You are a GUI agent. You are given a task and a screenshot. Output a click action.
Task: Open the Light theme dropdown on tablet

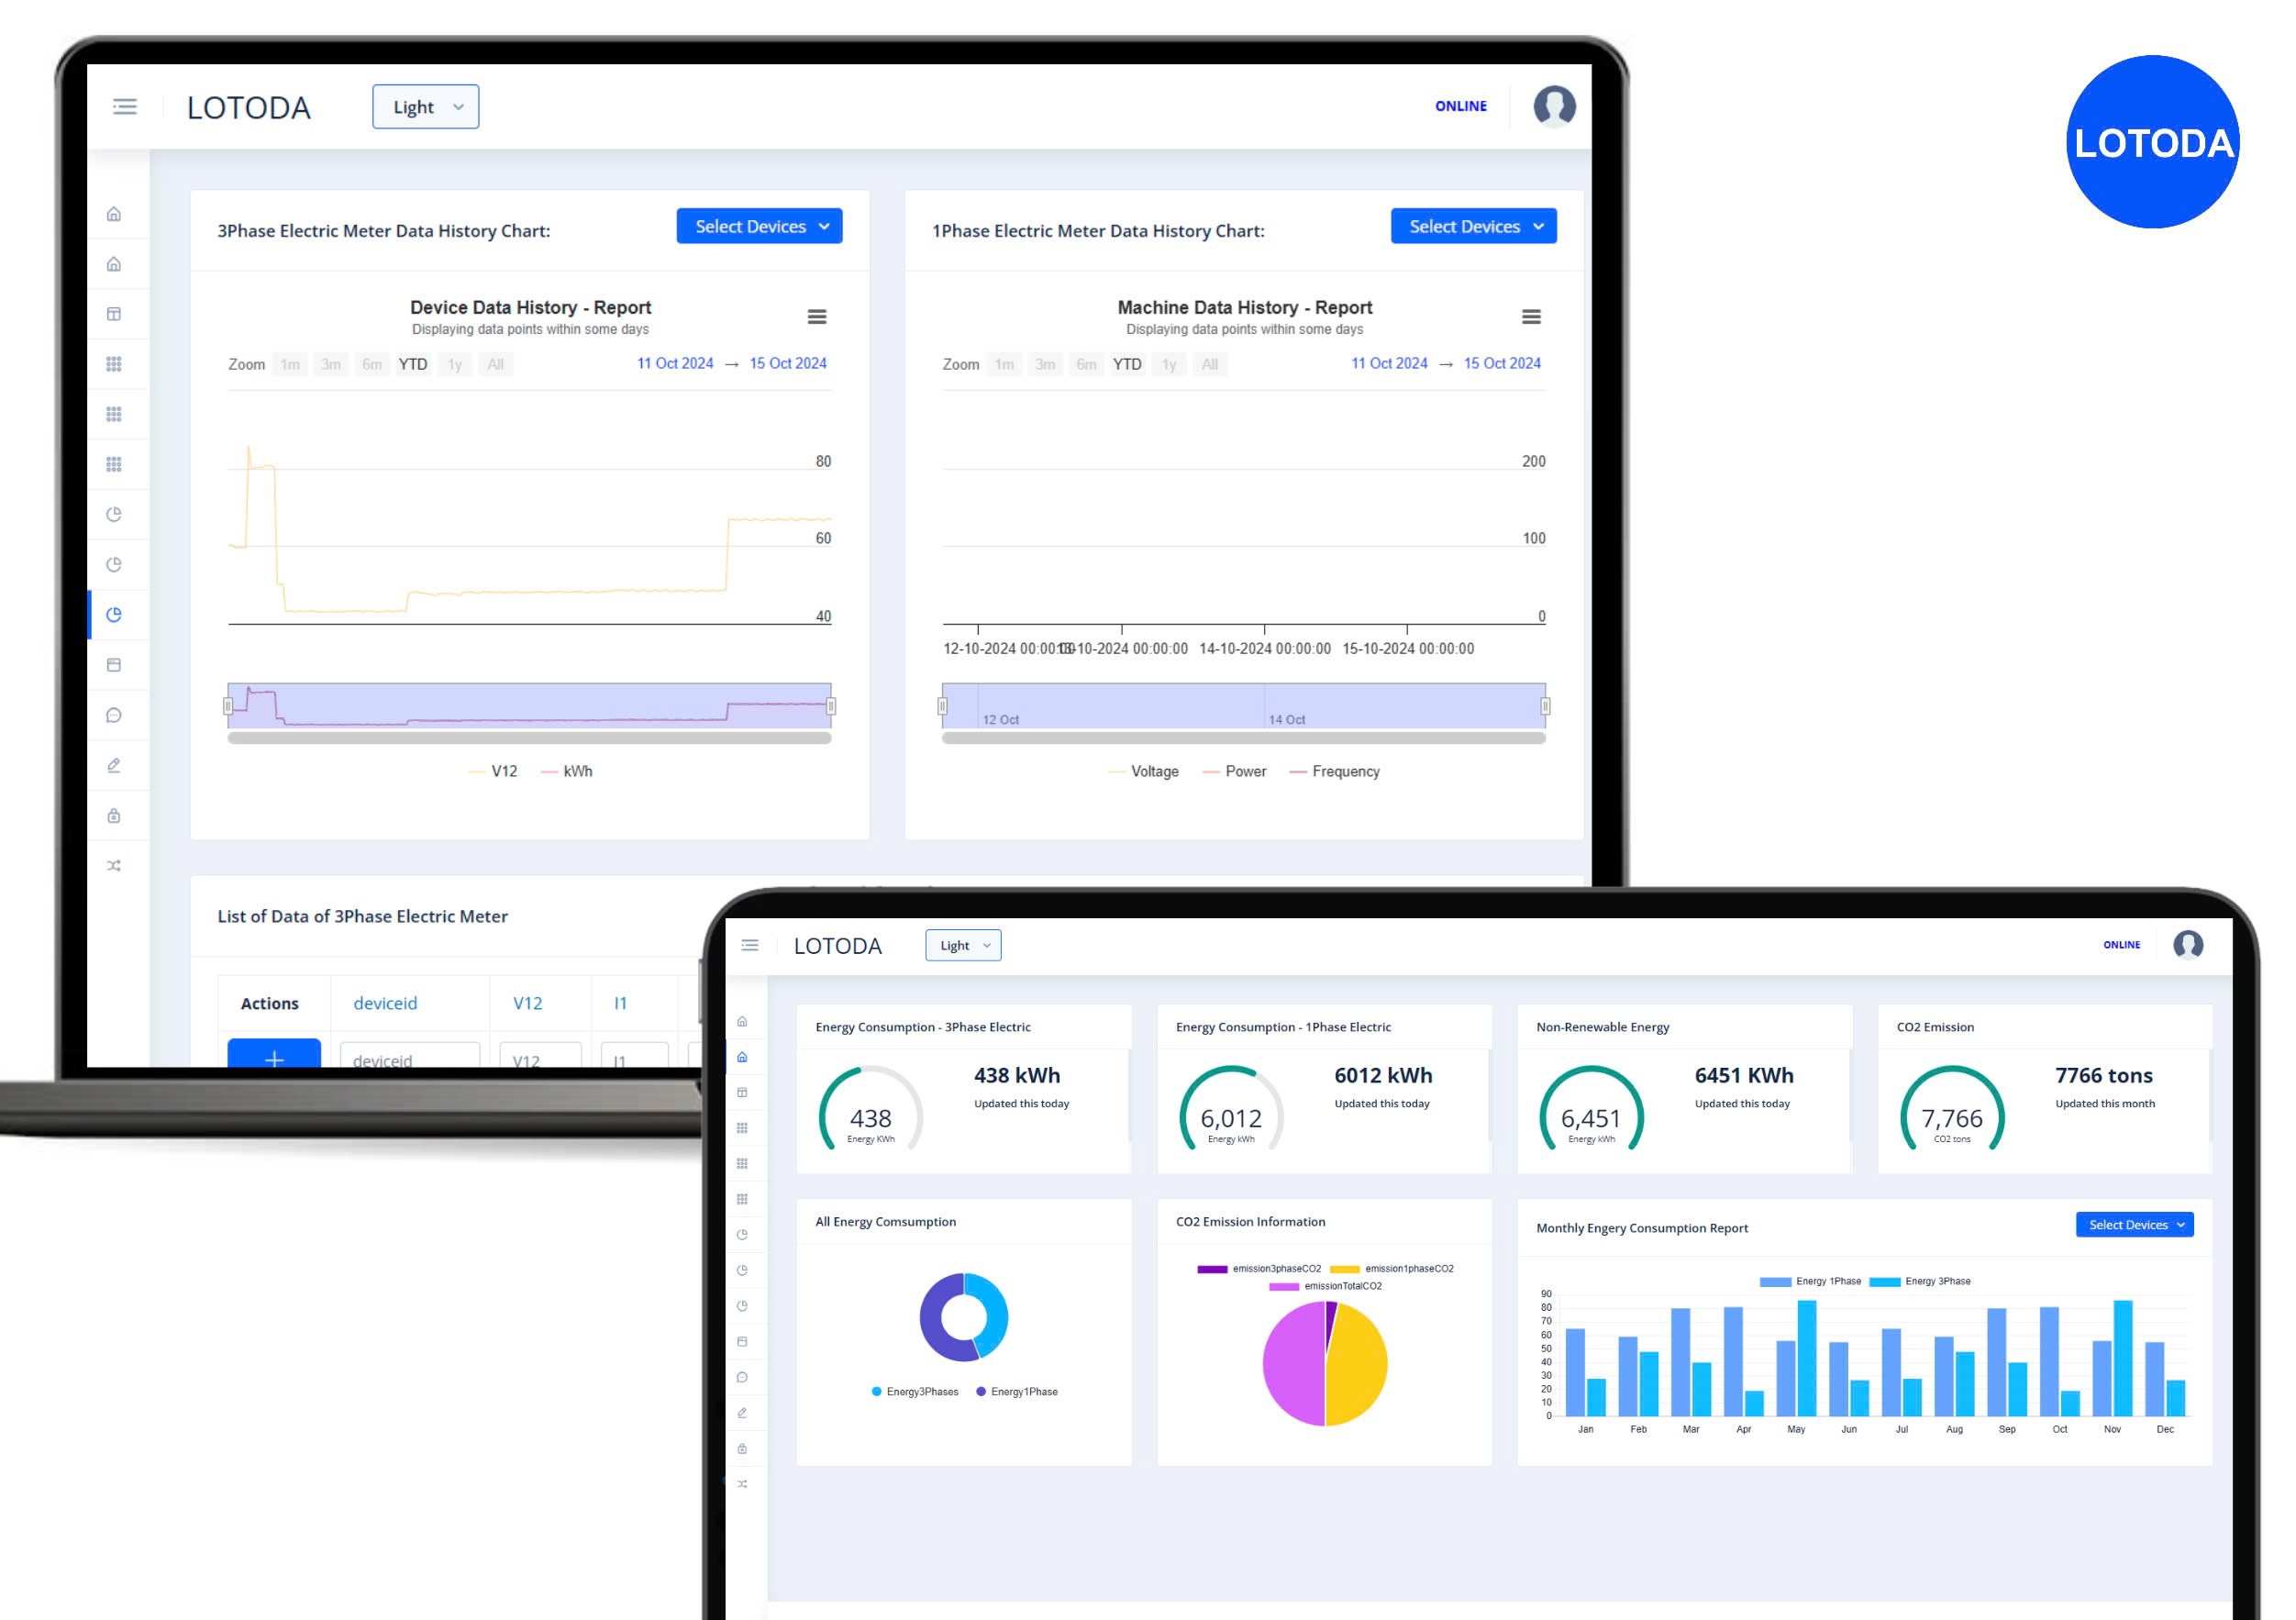pyautogui.click(x=963, y=945)
